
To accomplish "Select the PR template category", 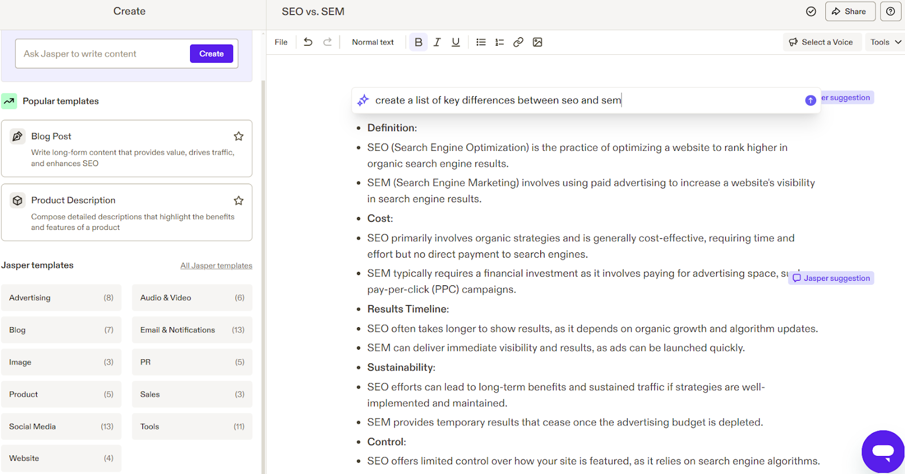I will pyautogui.click(x=192, y=362).
